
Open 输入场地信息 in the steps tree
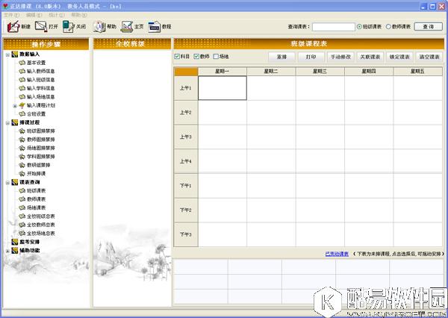click(x=40, y=97)
